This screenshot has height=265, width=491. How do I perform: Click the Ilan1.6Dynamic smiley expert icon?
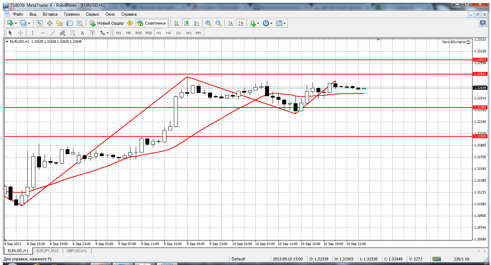click(x=468, y=42)
